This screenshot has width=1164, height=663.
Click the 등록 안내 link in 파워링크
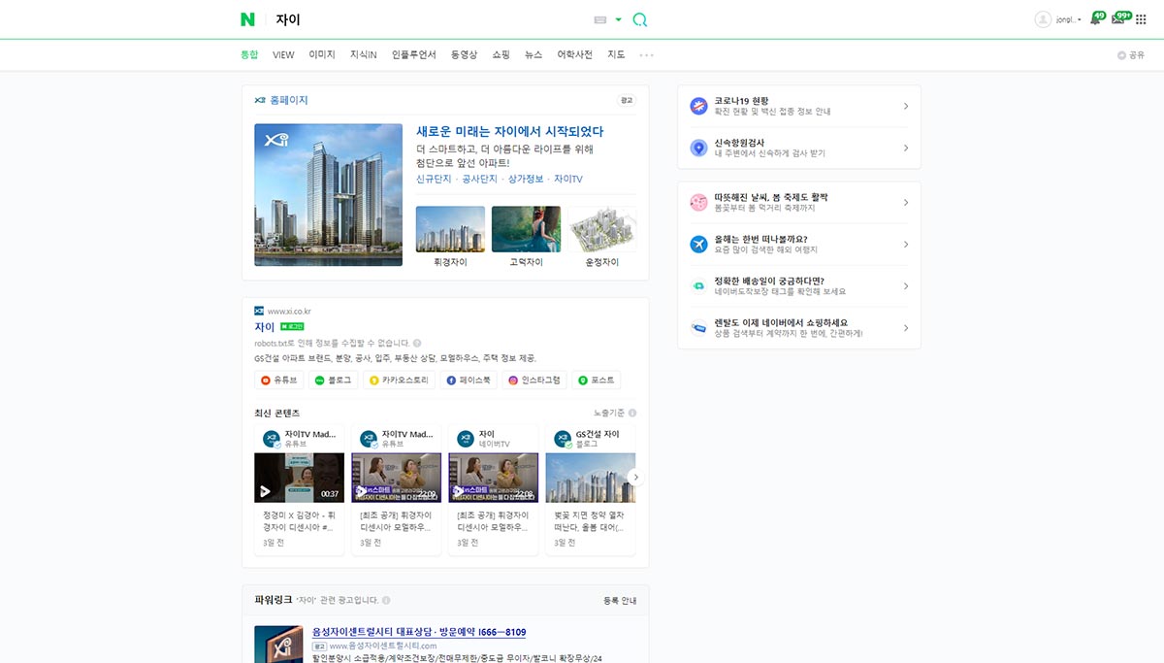(x=620, y=600)
